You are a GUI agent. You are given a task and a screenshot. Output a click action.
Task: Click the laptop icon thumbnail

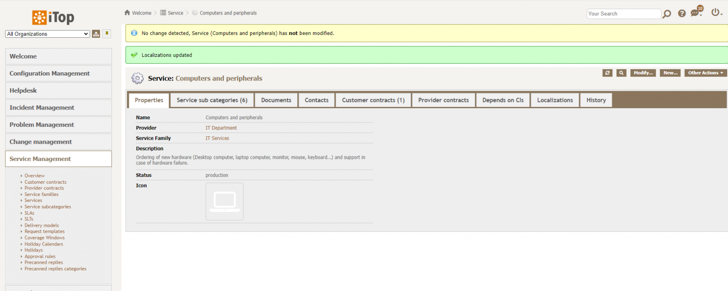(225, 201)
